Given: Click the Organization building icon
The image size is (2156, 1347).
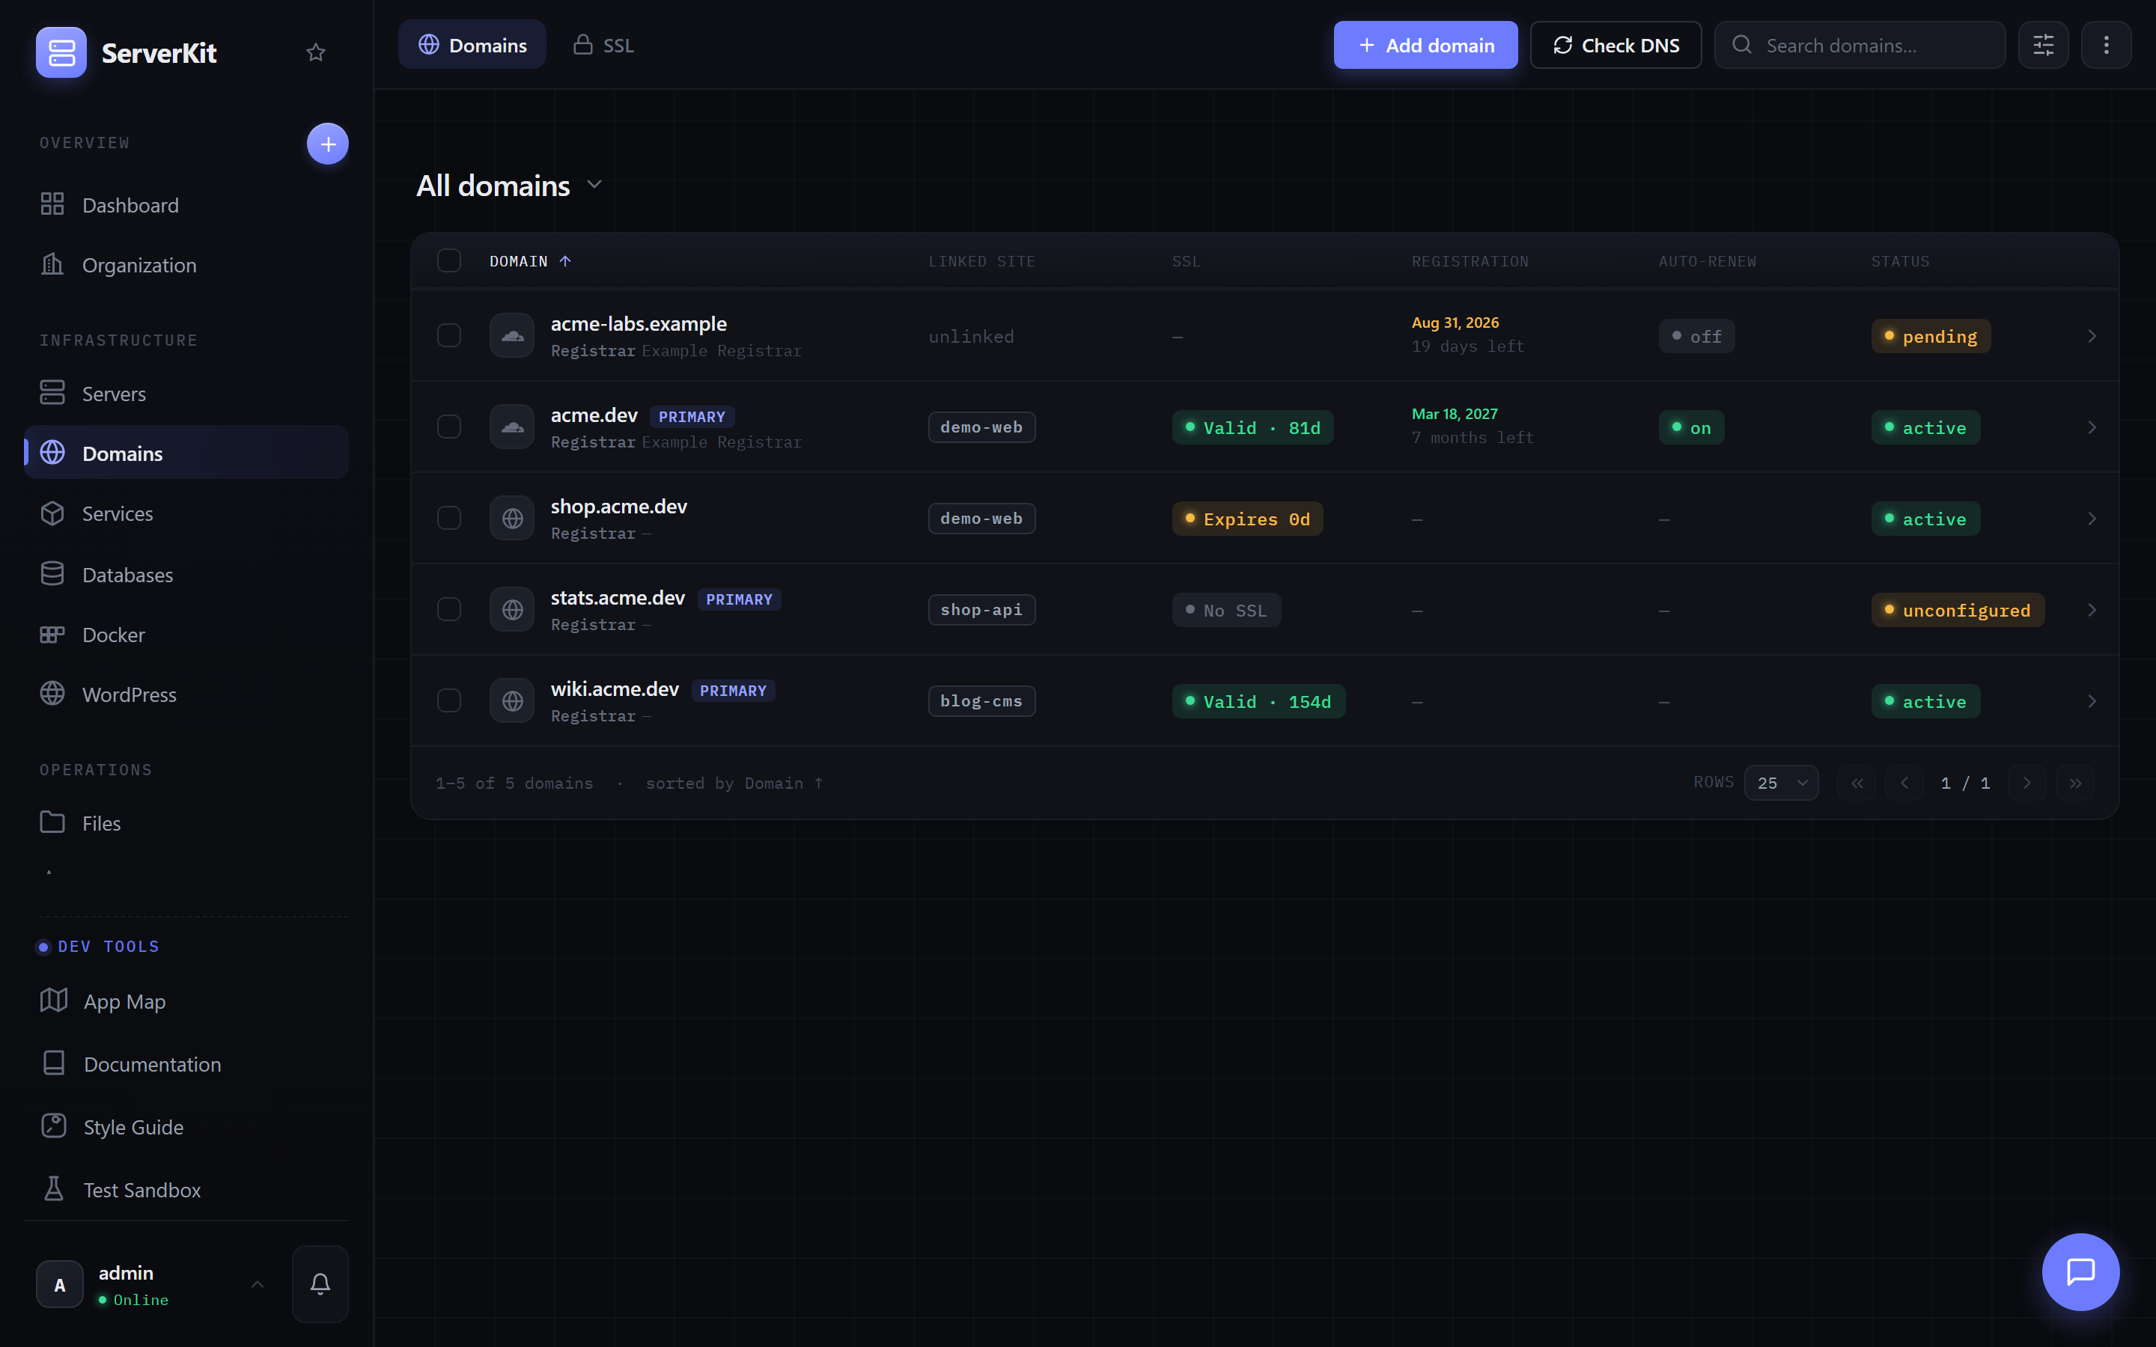Looking at the screenshot, I should click(52, 265).
